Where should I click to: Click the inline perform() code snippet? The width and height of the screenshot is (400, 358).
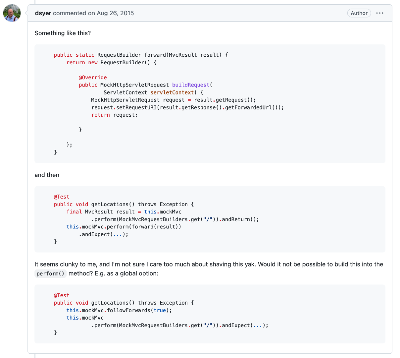[50, 274]
